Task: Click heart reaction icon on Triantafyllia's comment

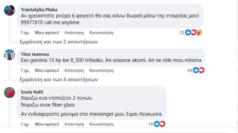Action: (194, 32)
